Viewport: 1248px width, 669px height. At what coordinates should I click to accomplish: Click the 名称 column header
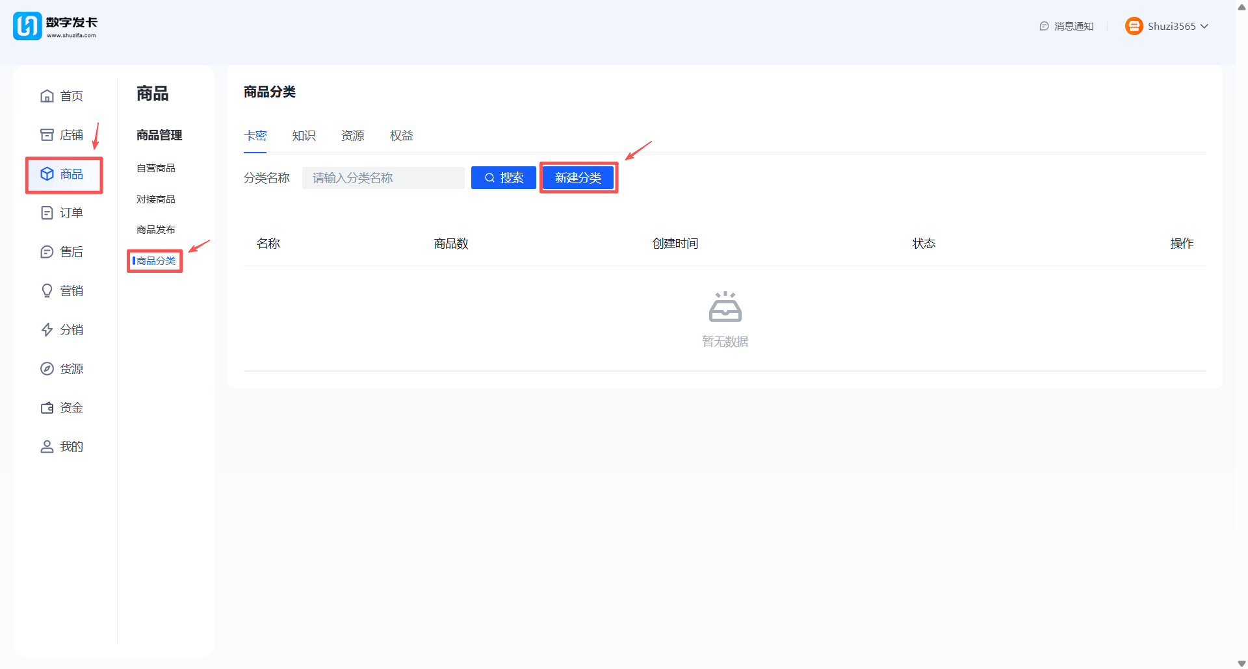click(268, 244)
